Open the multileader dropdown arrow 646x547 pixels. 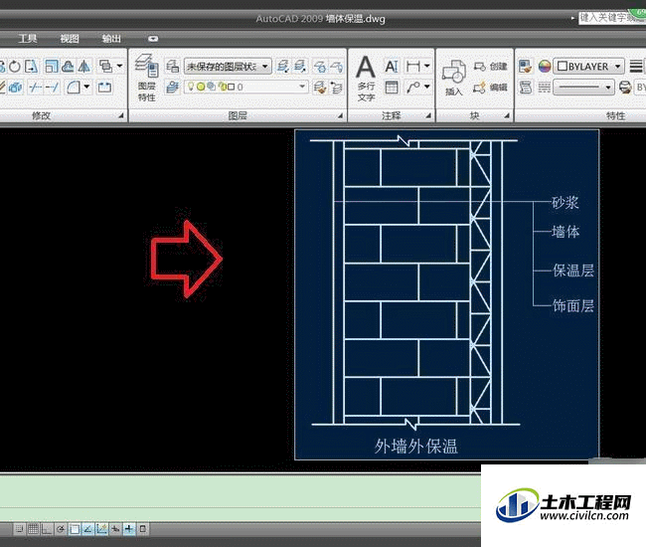426,87
